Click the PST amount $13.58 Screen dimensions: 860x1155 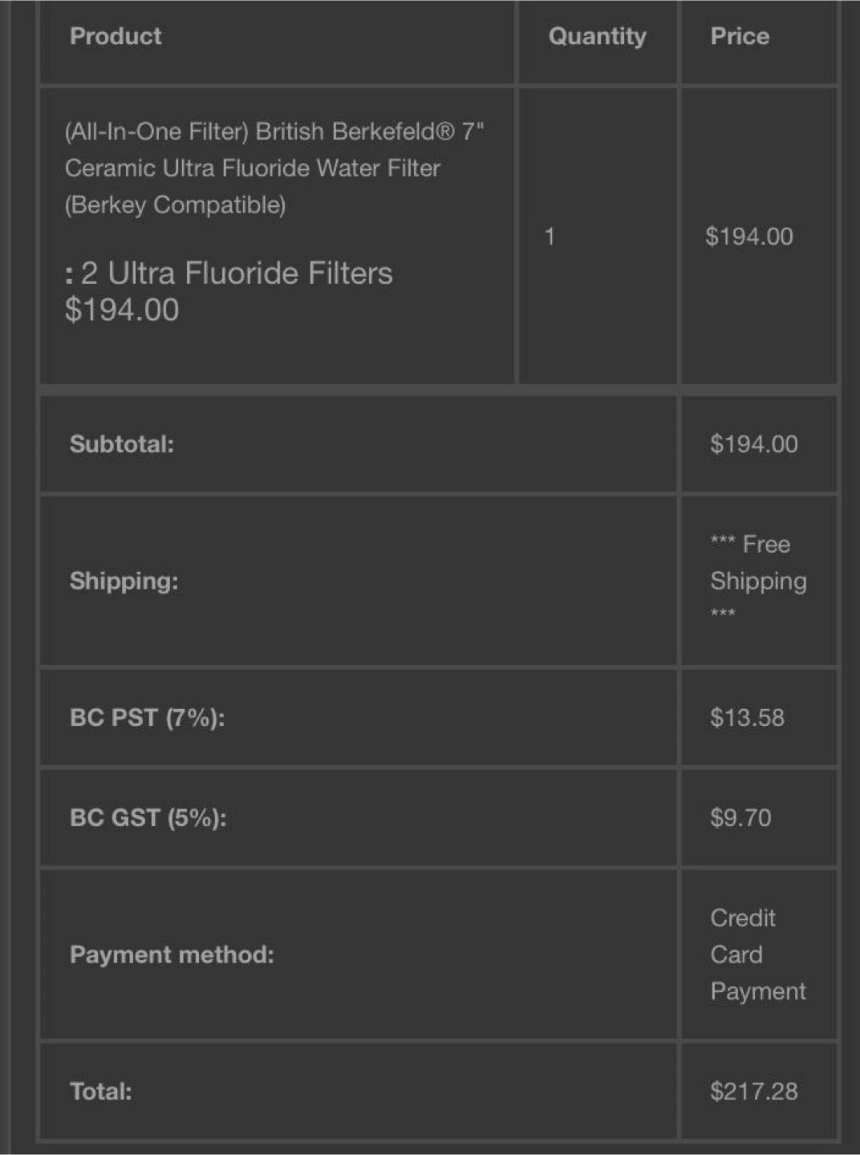pos(747,717)
